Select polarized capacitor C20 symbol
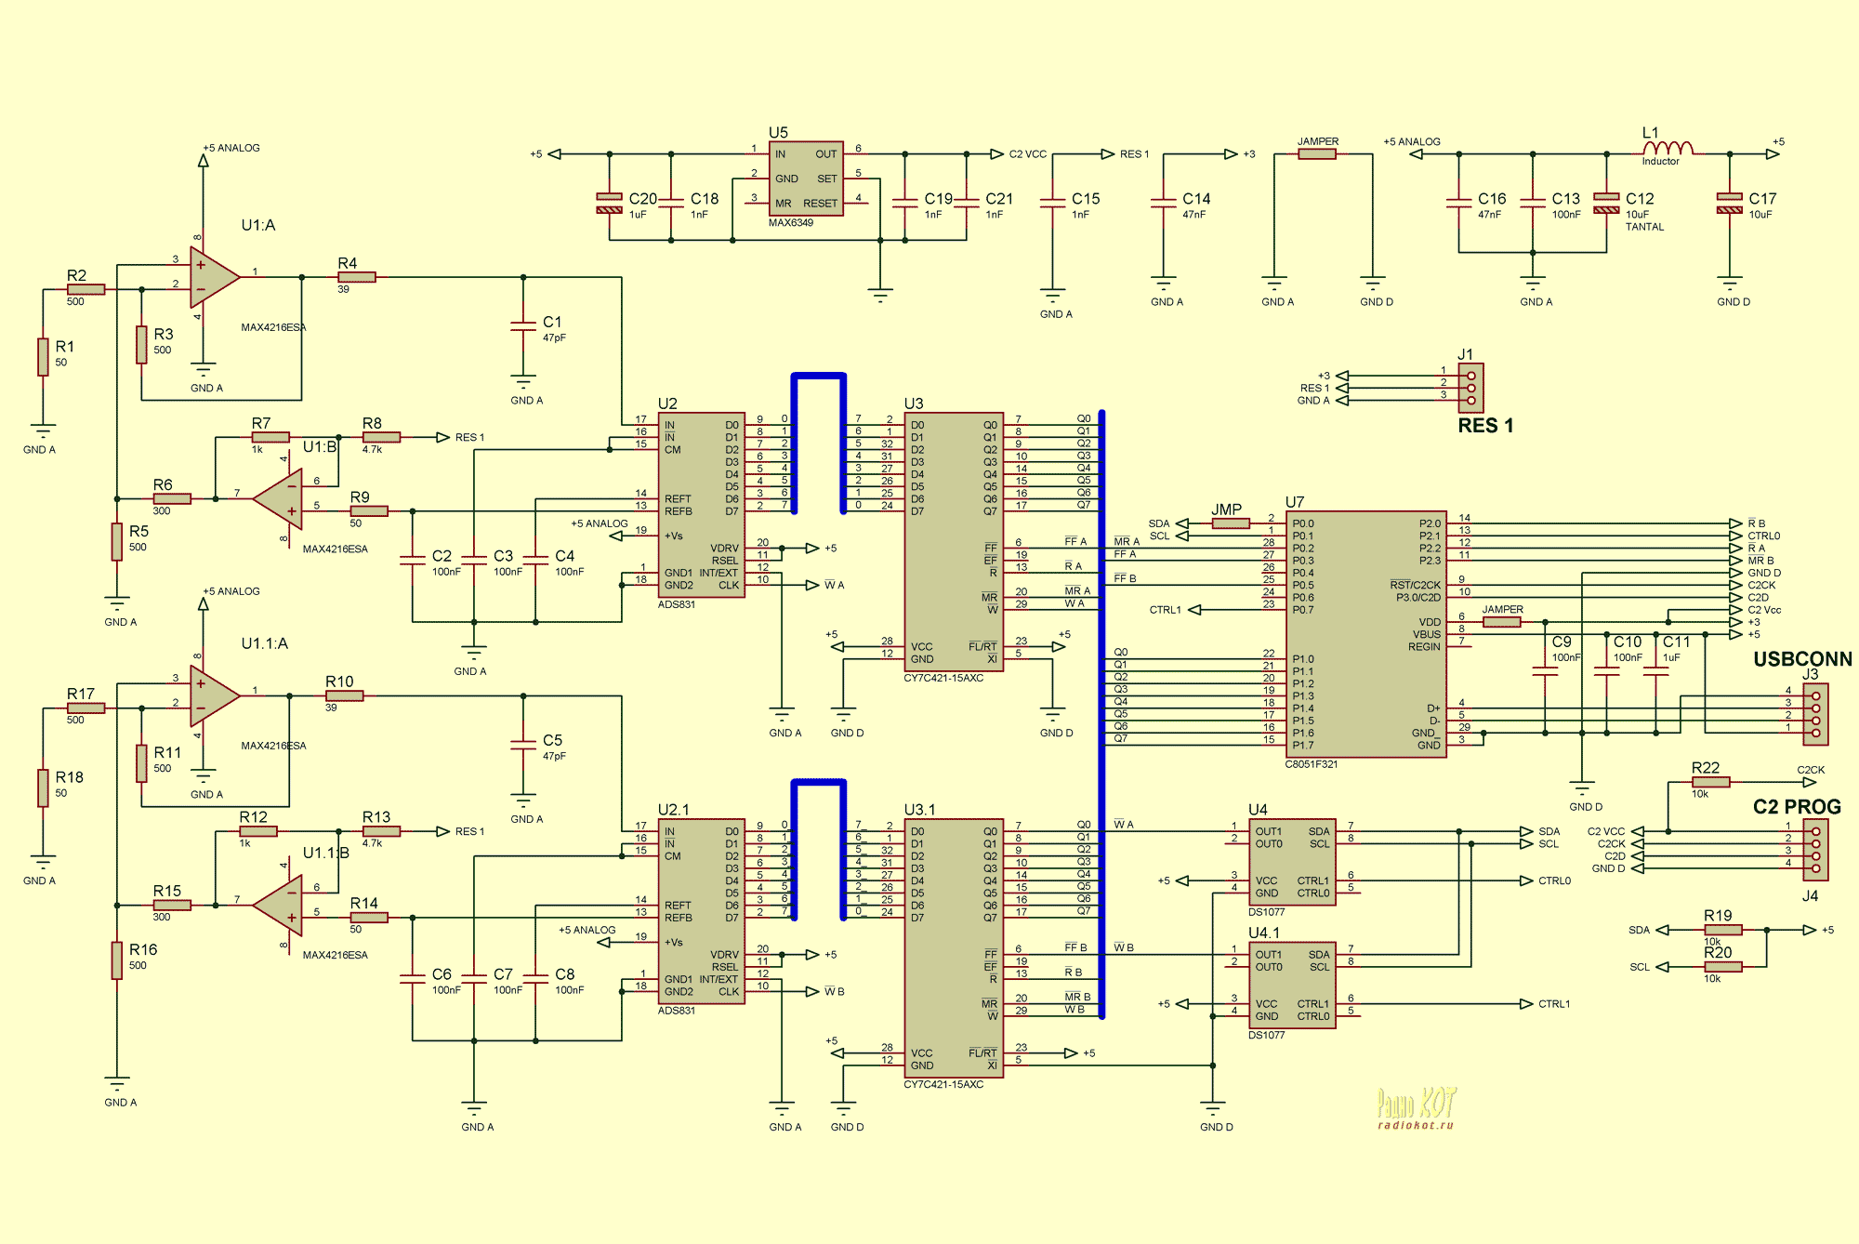Screen dimensions: 1859x1244 [x=609, y=204]
